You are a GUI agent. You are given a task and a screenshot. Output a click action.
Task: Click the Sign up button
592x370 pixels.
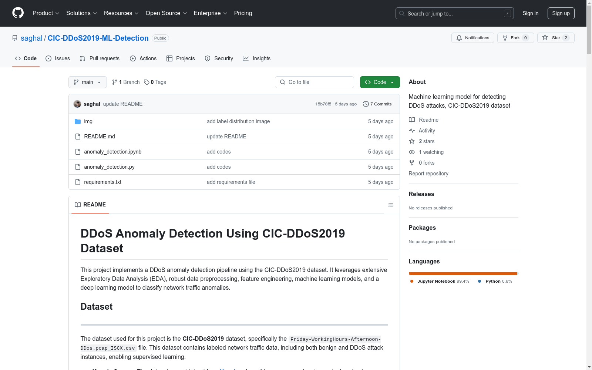[561, 13]
